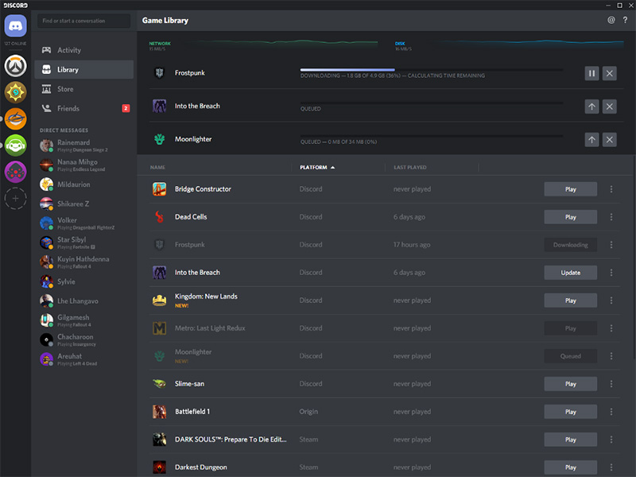Play Kingdom: New Lands
Viewport: 636px width, 477px height.
tap(570, 301)
